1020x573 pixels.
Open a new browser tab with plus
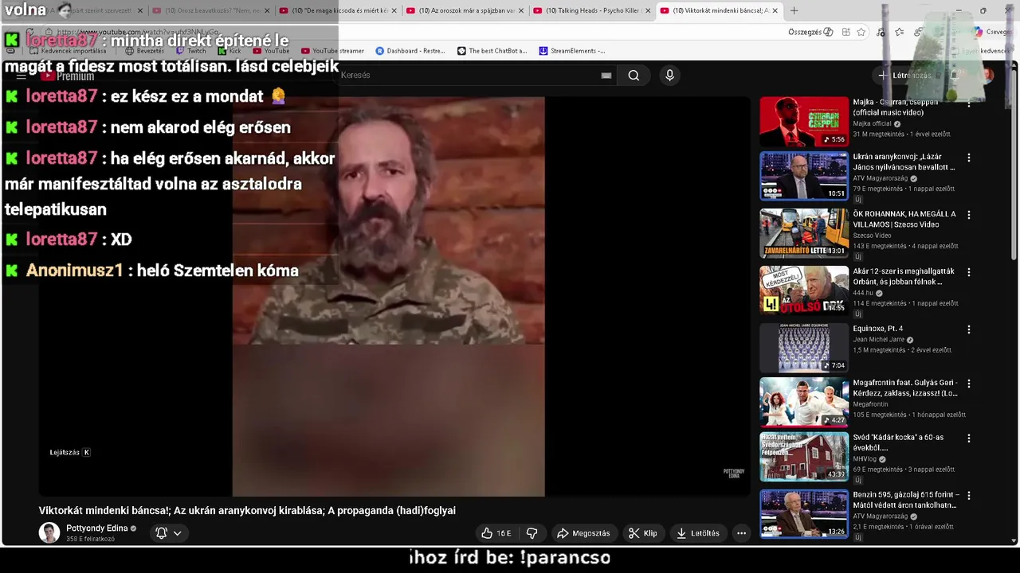click(x=794, y=10)
